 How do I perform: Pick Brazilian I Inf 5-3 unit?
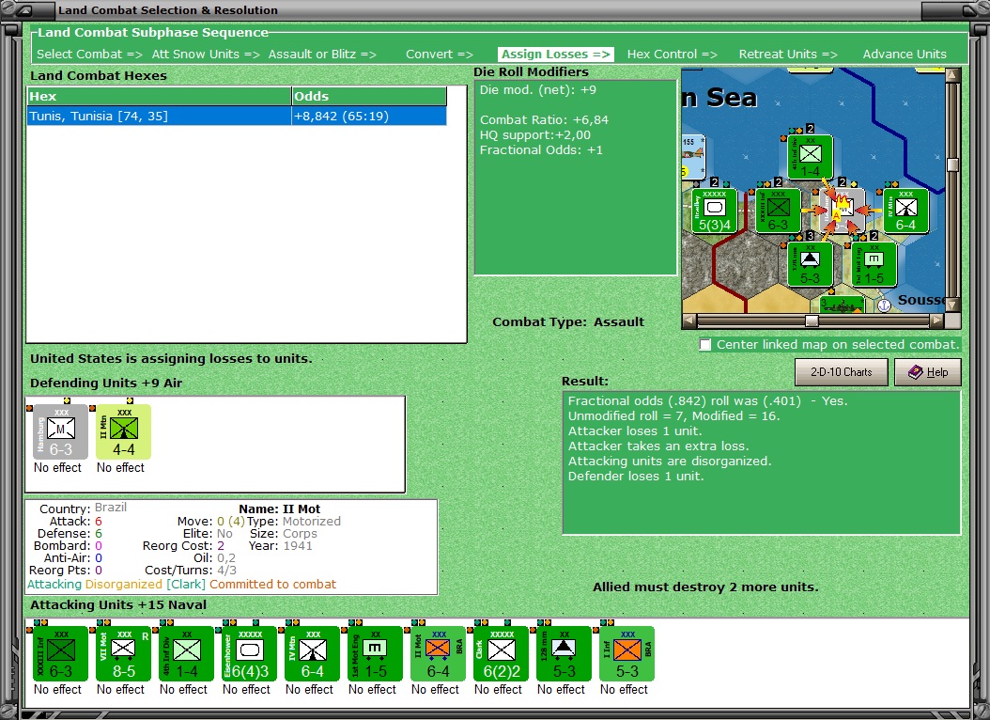click(x=626, y=653)
